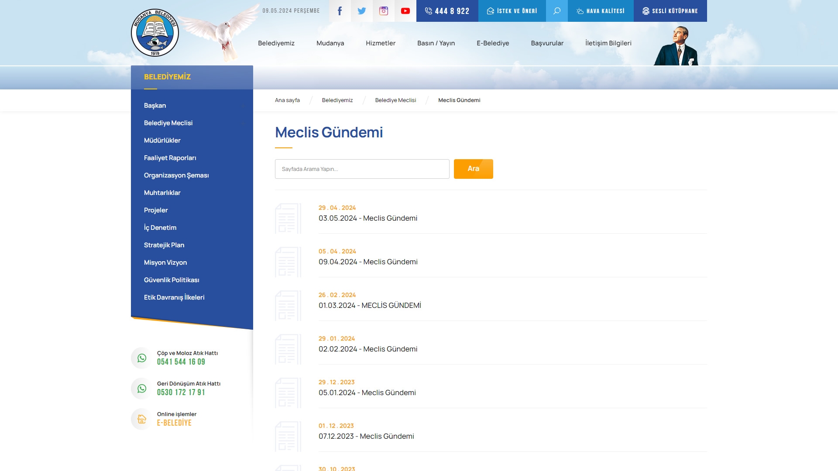The height and width of the screenshot is (471, 838).
Task: Click document icon of 07.12.2023 agenda
Action: click(x=288, y=437)
